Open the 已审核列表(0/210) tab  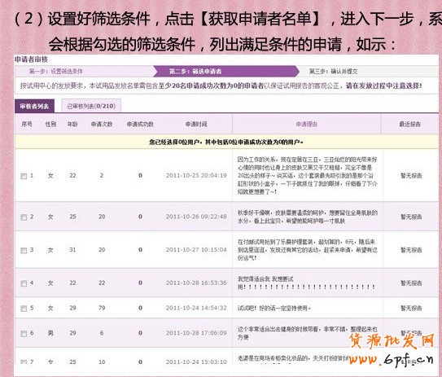tap(91, 106)
